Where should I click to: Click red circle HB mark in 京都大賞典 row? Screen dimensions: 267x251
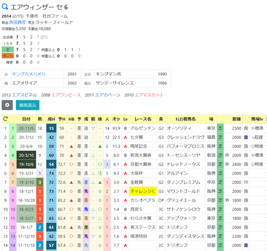71,164
